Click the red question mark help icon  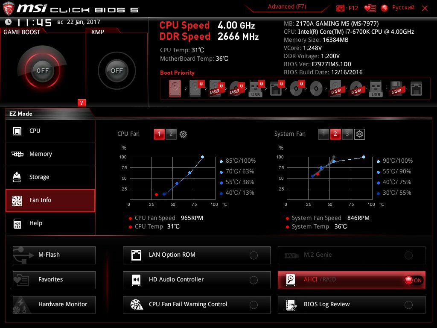82,102
